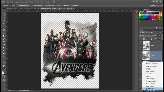164x92 pixels.
Task: Select the Healing Brush tool
Action: (4, 30)
